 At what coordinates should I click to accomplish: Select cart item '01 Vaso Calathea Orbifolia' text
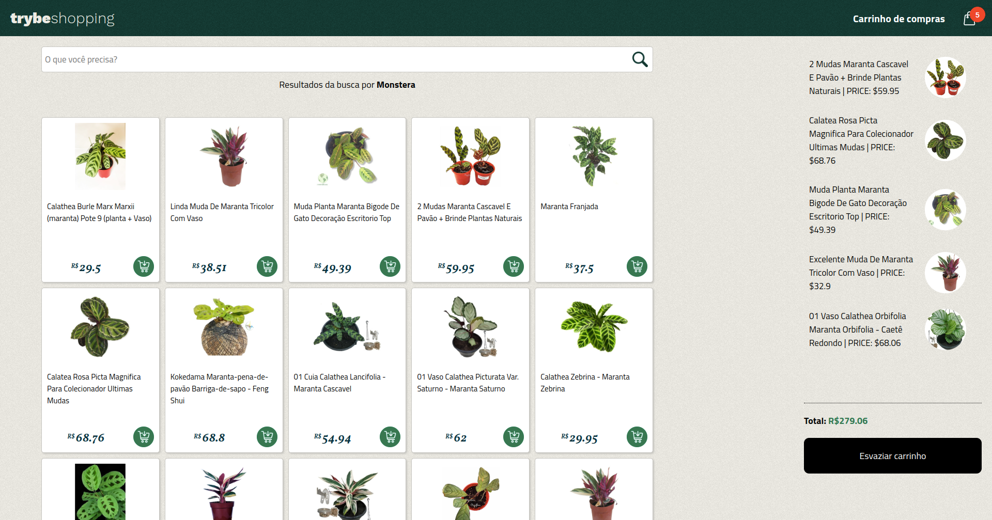click(x=858, y=329)
